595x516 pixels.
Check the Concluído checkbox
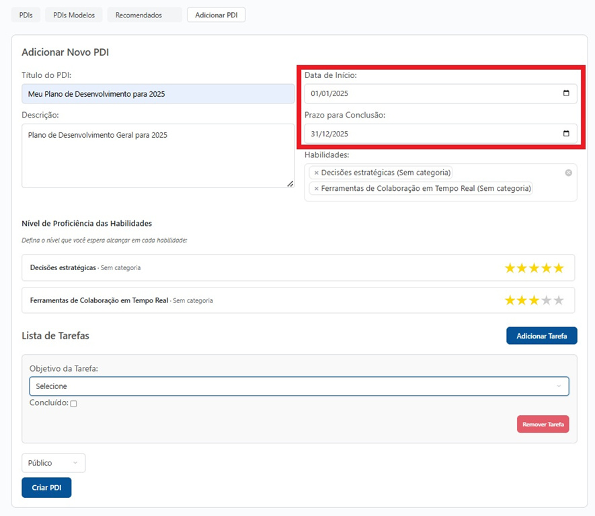pos(74,404)
